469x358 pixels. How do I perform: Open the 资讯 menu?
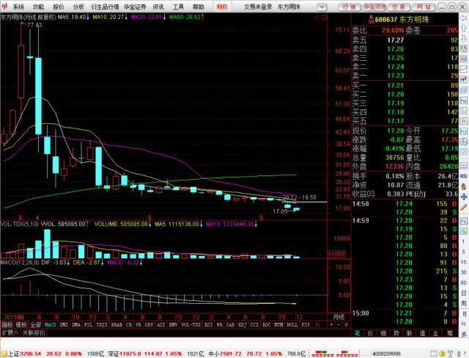click(158, 7)
